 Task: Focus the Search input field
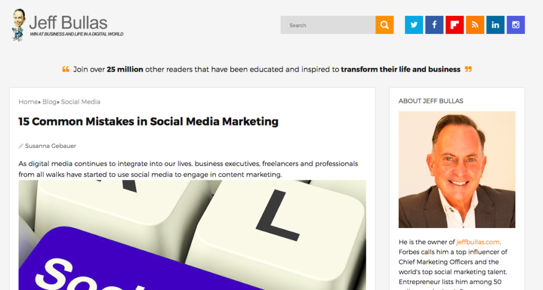328,25
